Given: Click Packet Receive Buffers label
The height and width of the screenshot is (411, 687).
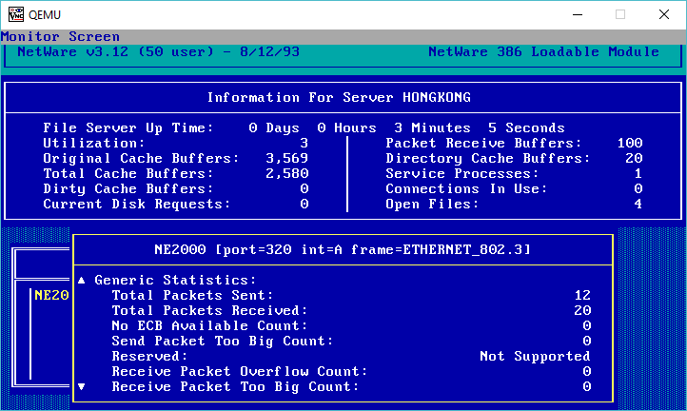Looking at the screenshot, I should (x=483, y=144).
